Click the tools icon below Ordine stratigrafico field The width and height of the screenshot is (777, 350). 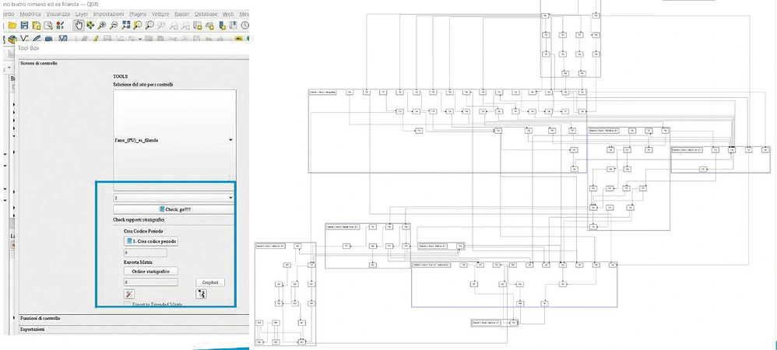[129, 294]
